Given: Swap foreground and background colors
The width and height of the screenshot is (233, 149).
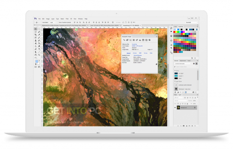Looking at the screenshot, I should click(39, 60).
